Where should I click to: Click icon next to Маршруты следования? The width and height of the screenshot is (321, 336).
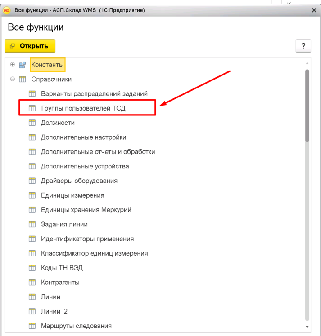[x=32, y=326]
